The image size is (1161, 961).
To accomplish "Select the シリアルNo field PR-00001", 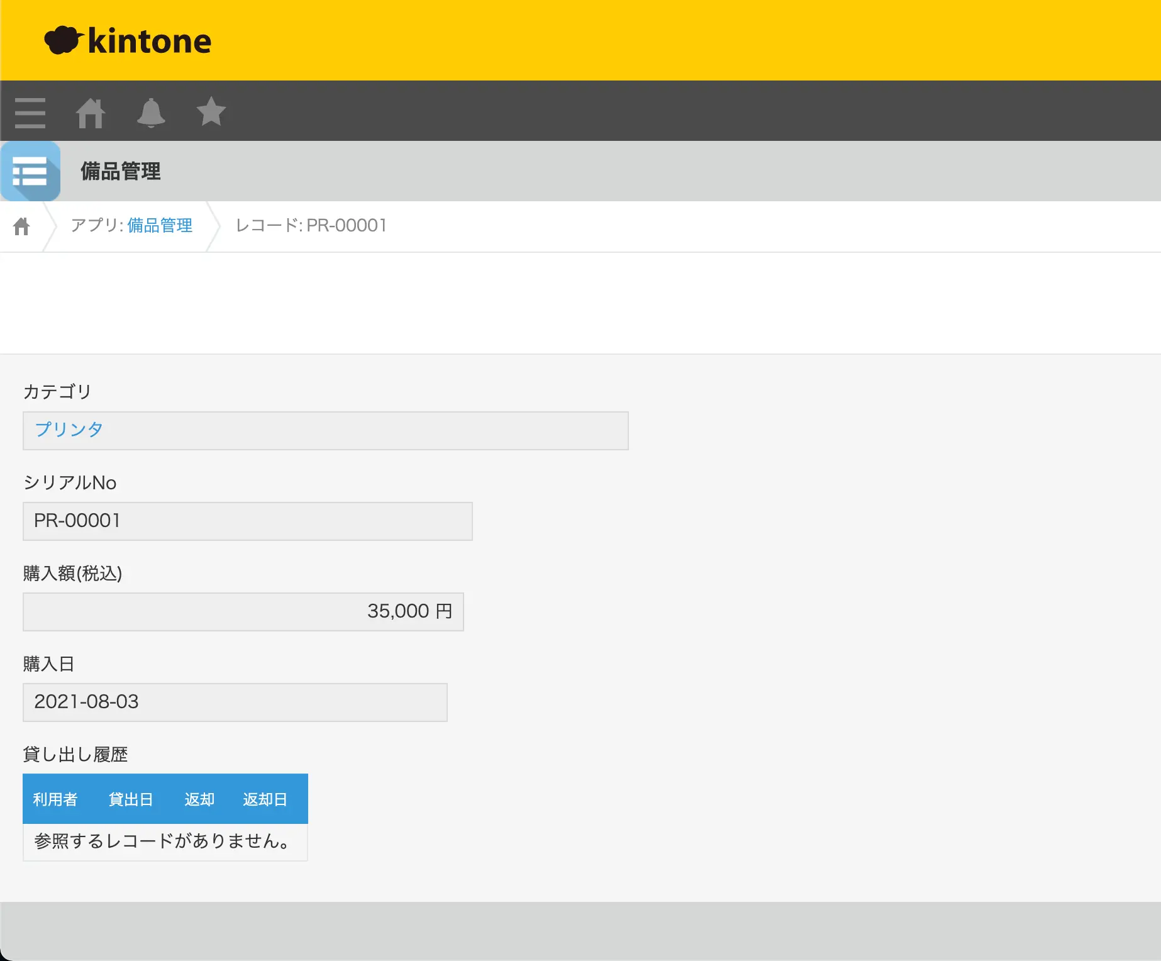I will coord(248,521).
